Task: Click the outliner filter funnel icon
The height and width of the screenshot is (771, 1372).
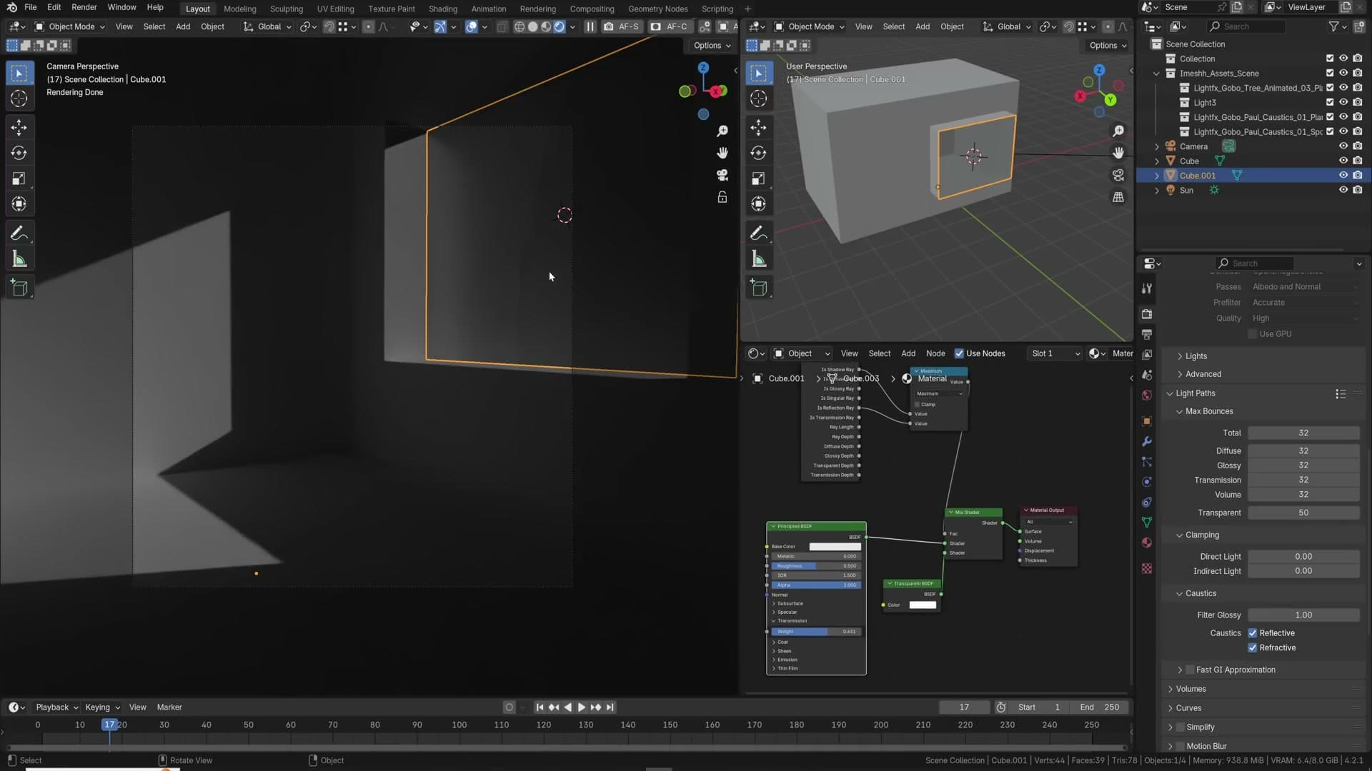Action: [1333, 26]
